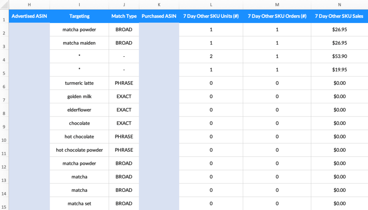Click the Advertised ASIN header cell
Screen dimensions: 368x210
tap(29, 16)
